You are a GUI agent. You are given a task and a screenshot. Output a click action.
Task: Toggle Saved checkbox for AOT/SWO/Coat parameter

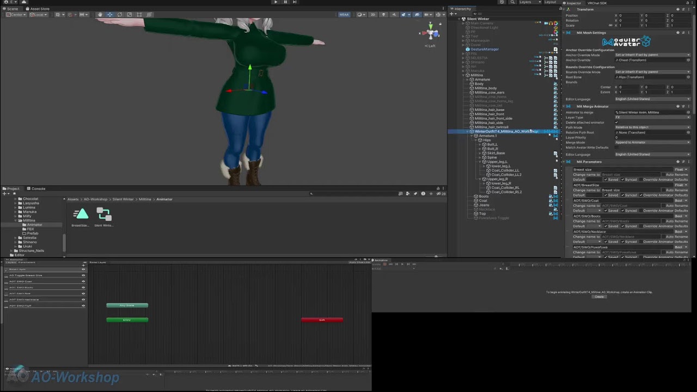(606, 211)
